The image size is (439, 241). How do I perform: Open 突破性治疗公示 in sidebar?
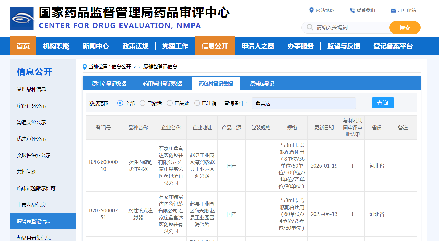coord(43,155)
